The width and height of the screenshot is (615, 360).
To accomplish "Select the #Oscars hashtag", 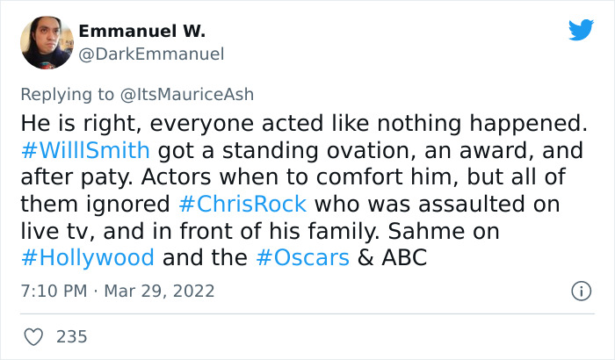I will click(x=302, y=259).
